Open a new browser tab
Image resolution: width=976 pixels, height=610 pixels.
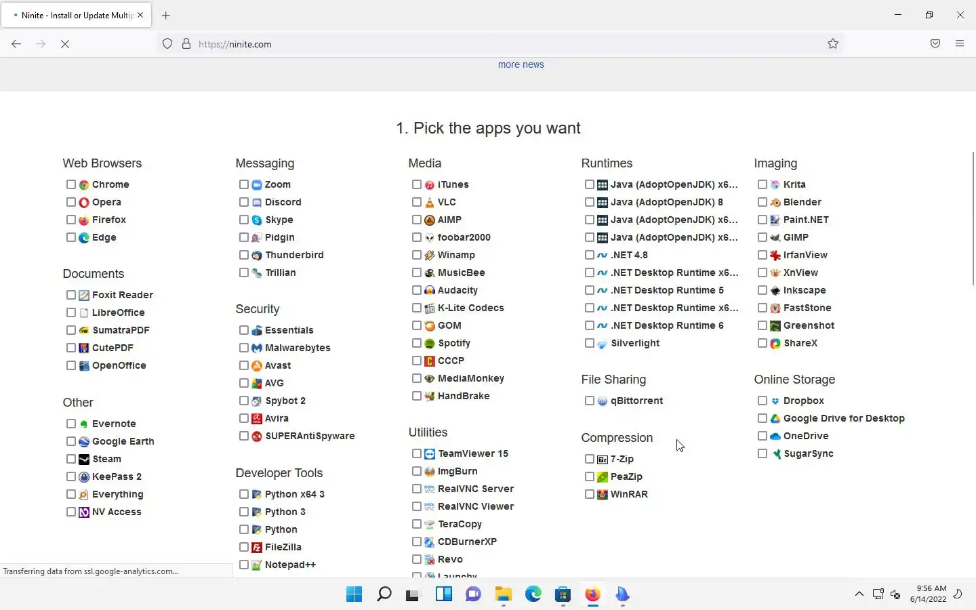coord(166,15)
